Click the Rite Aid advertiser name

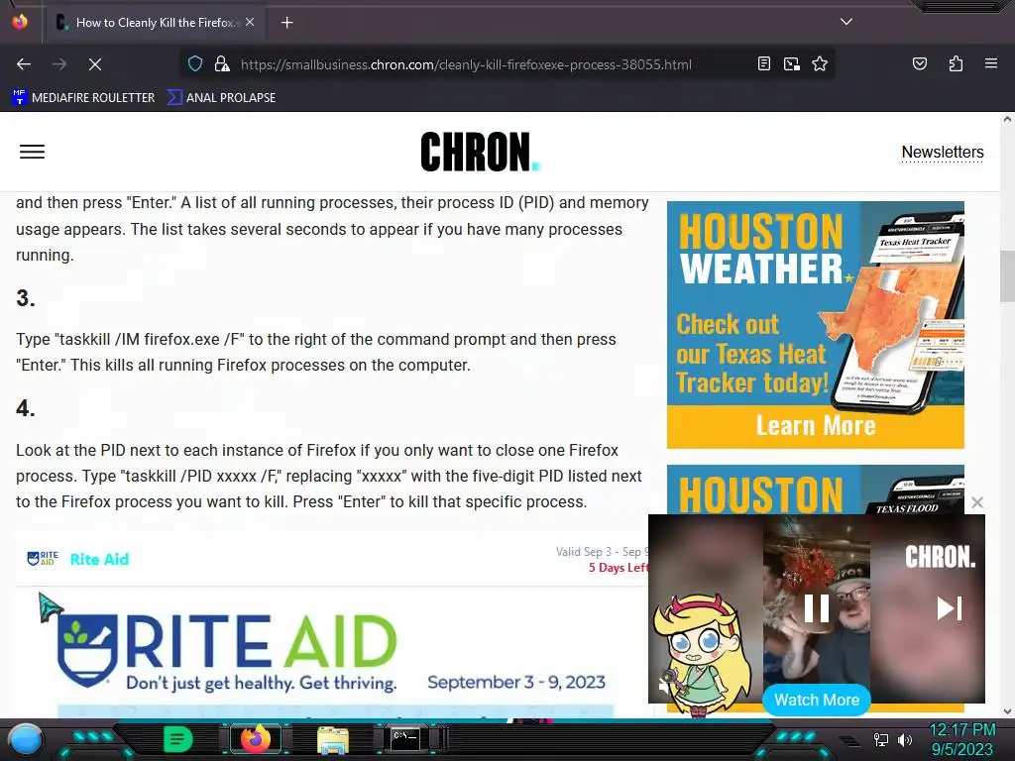tap(99, 559)
